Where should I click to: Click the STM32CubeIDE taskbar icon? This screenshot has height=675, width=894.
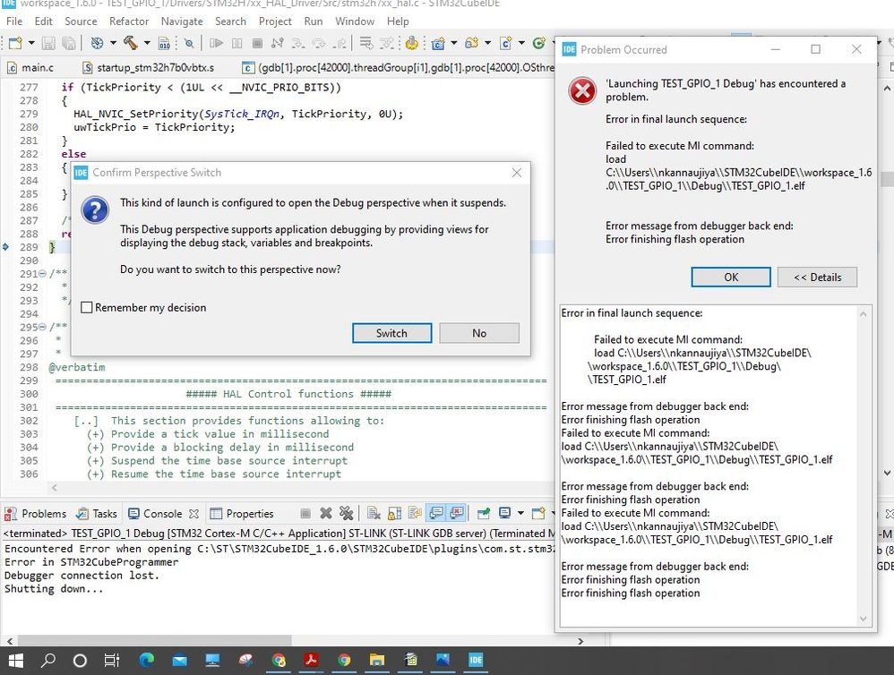click(476, 660)
